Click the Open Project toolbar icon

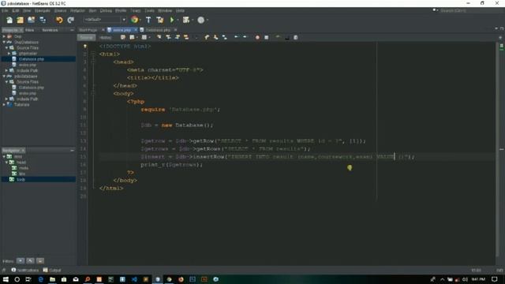(x=31, y=20)
